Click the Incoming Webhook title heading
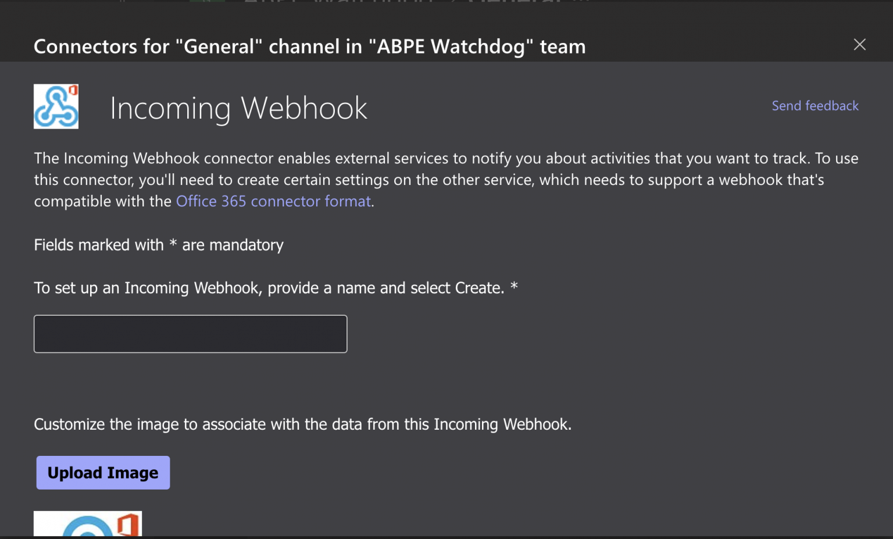 tap(238, 108)
